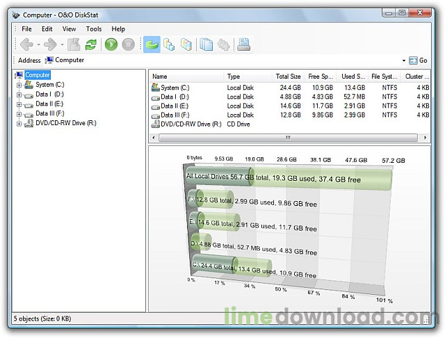
Task: Select the green 3D disk chart view icon
Action: (x=152, y=45)
